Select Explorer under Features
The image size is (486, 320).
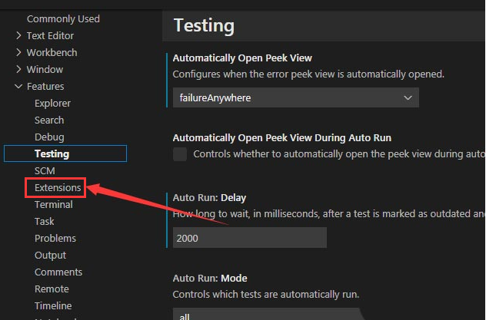pyautogui.click(x=52, y=104)
